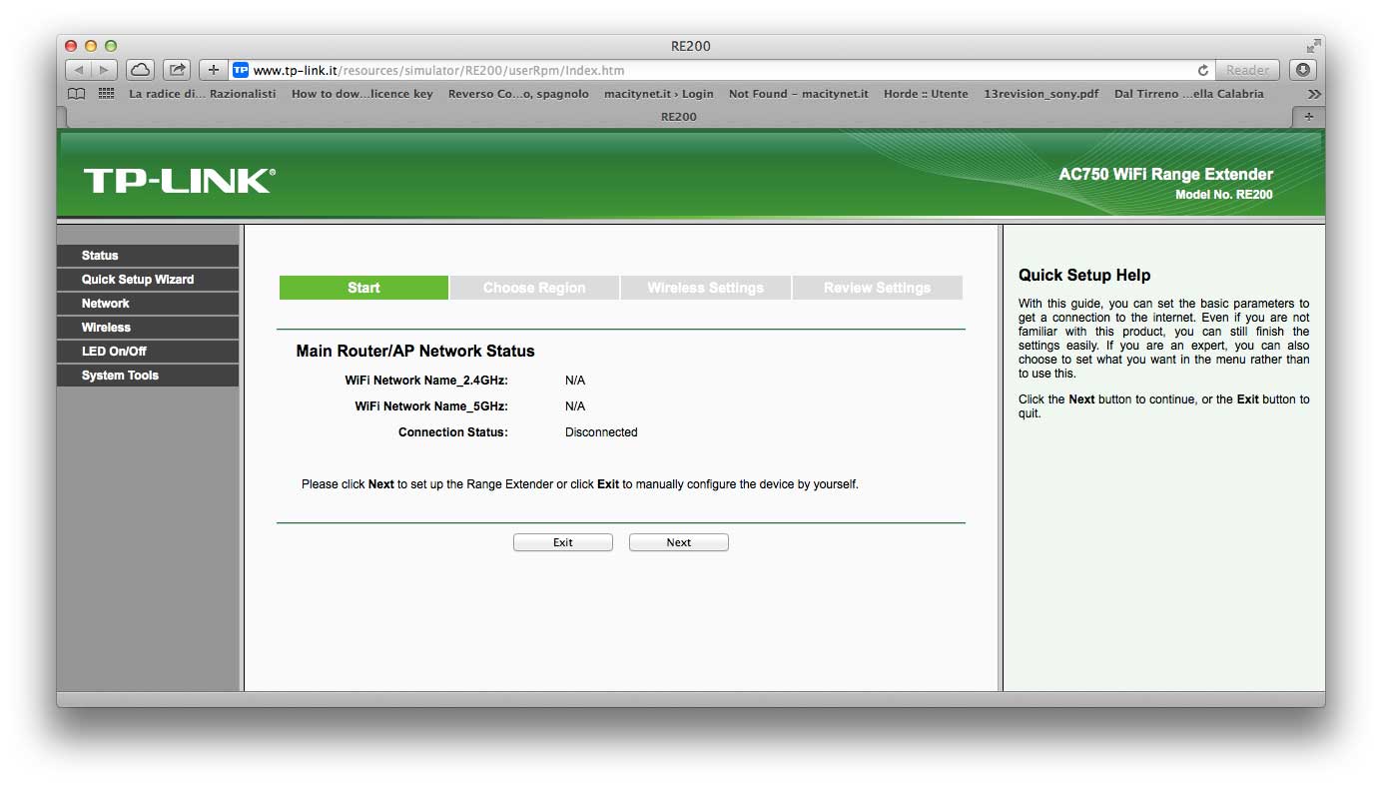The image size is (1382, 786).
Task: Open the 'How to dow…licence key' bookmark
Action: (362, 94)
